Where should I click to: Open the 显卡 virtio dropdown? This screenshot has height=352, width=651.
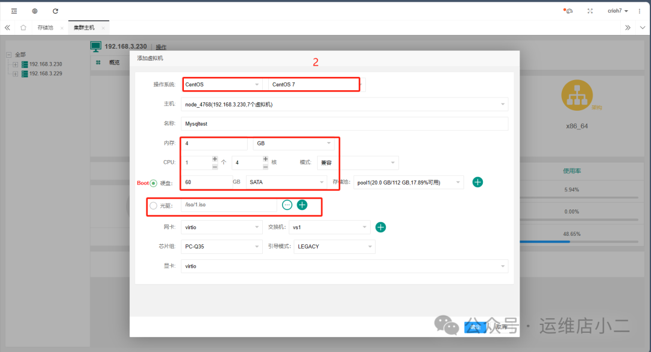(344, 266)
